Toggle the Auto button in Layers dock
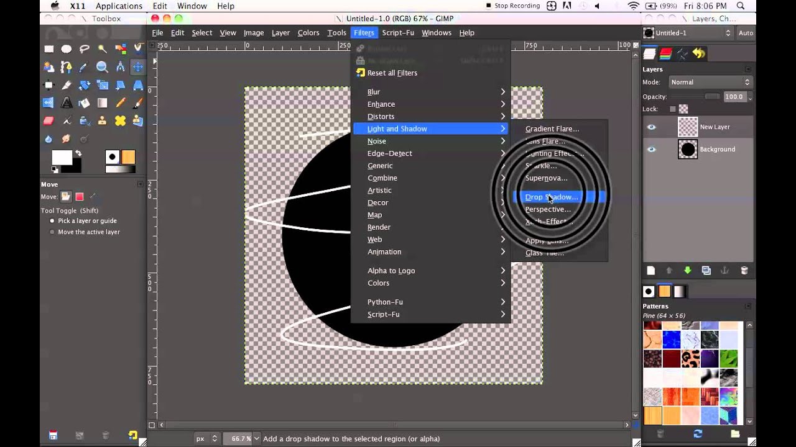796x447 pixels. tap(746, 33)
